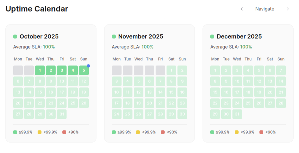Screen dimensions: 299x153
Task: Click the Navigate label
Action: pos(265,9)
